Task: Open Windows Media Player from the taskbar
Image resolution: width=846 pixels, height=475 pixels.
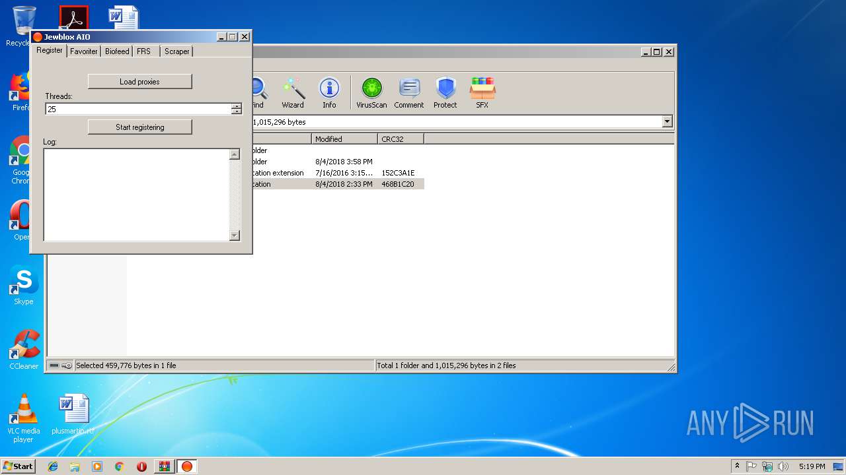Action: 97,466
